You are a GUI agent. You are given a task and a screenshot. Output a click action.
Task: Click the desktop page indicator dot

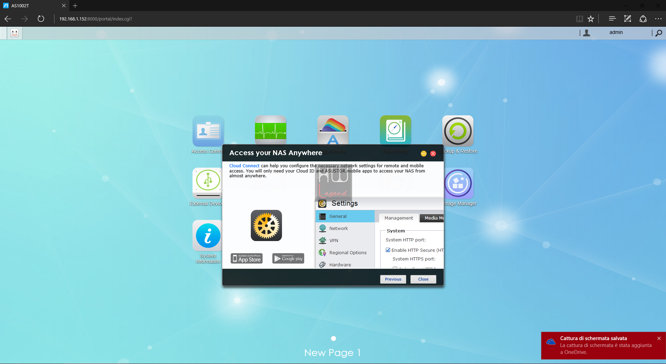(333, 338)
